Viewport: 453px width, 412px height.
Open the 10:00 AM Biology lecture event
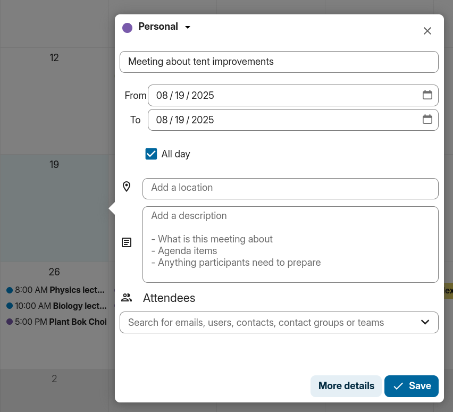click(56, 306)
